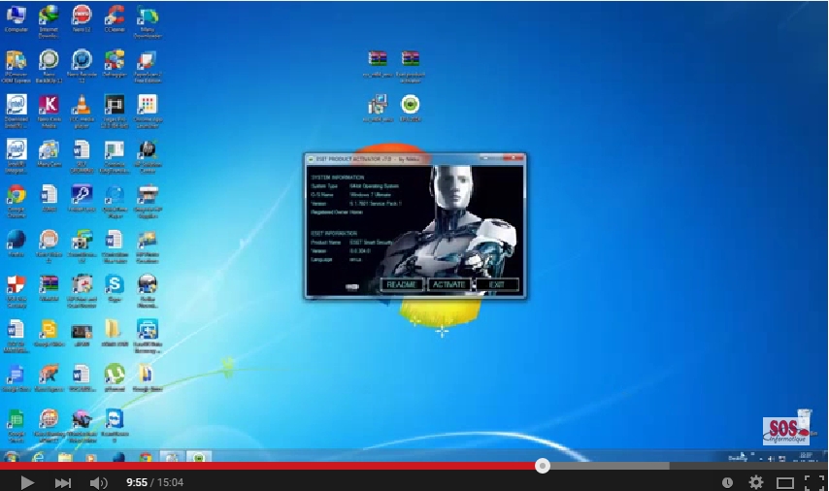This screenshot has height=491, width=829.
Task: Open the WinRAR desktop shortcut
Action: click(49, 288)
